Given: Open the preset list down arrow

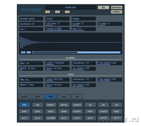Looking at the screenshot, I should 67,12.
